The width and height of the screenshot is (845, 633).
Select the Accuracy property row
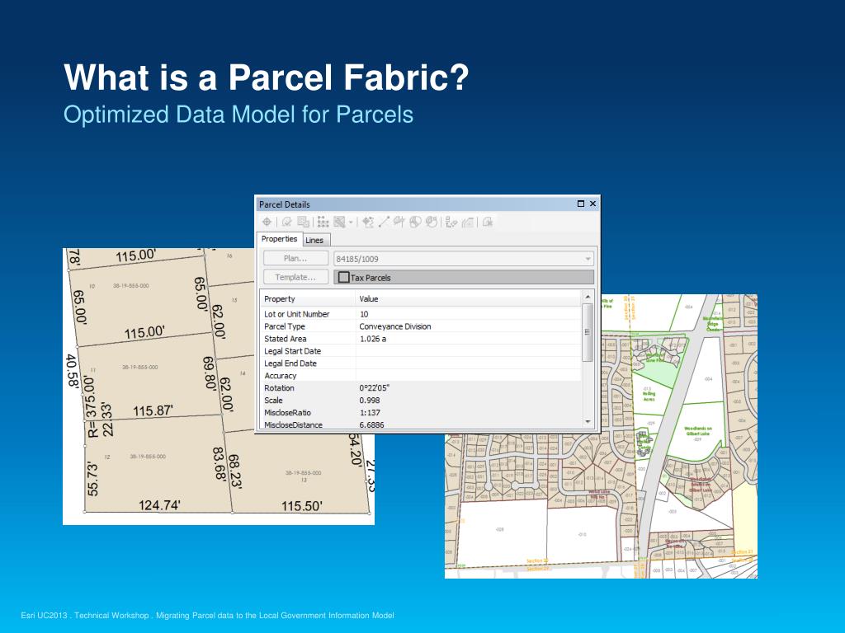click(x=421, y=376)
